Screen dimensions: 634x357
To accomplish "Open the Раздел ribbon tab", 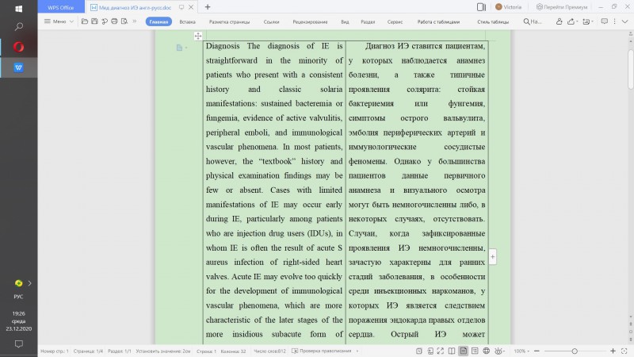I will (x=368, y=22).
